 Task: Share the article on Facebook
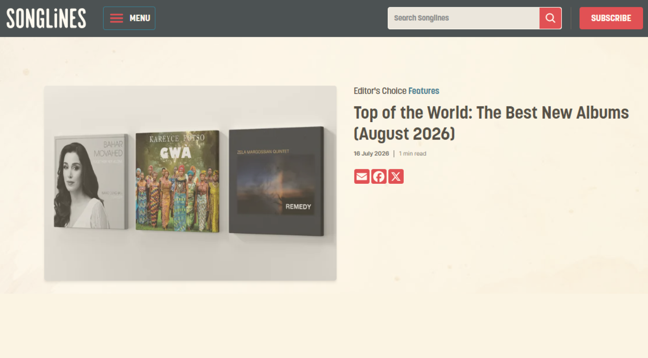pyautogui.click(x=379, y=177)
